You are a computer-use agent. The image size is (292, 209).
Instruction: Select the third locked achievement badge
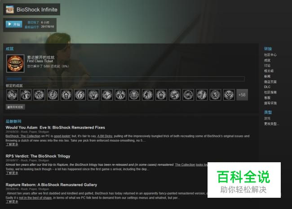(39, 95)
